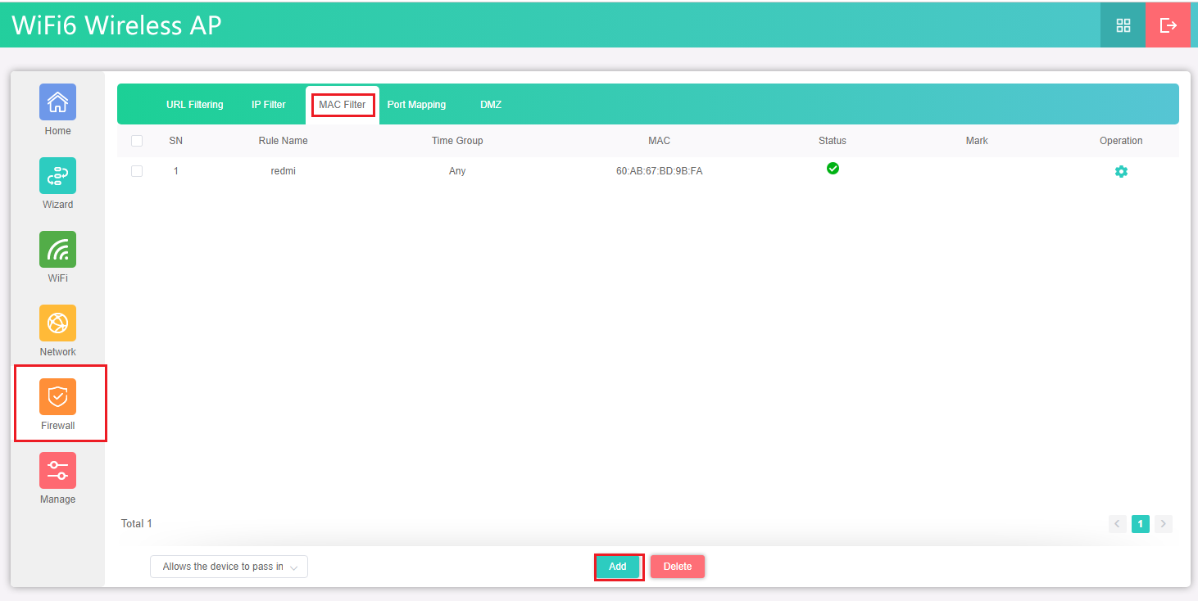Open the Port Mapping tab
Screen dimensions: 1198x601
(416, 105)
